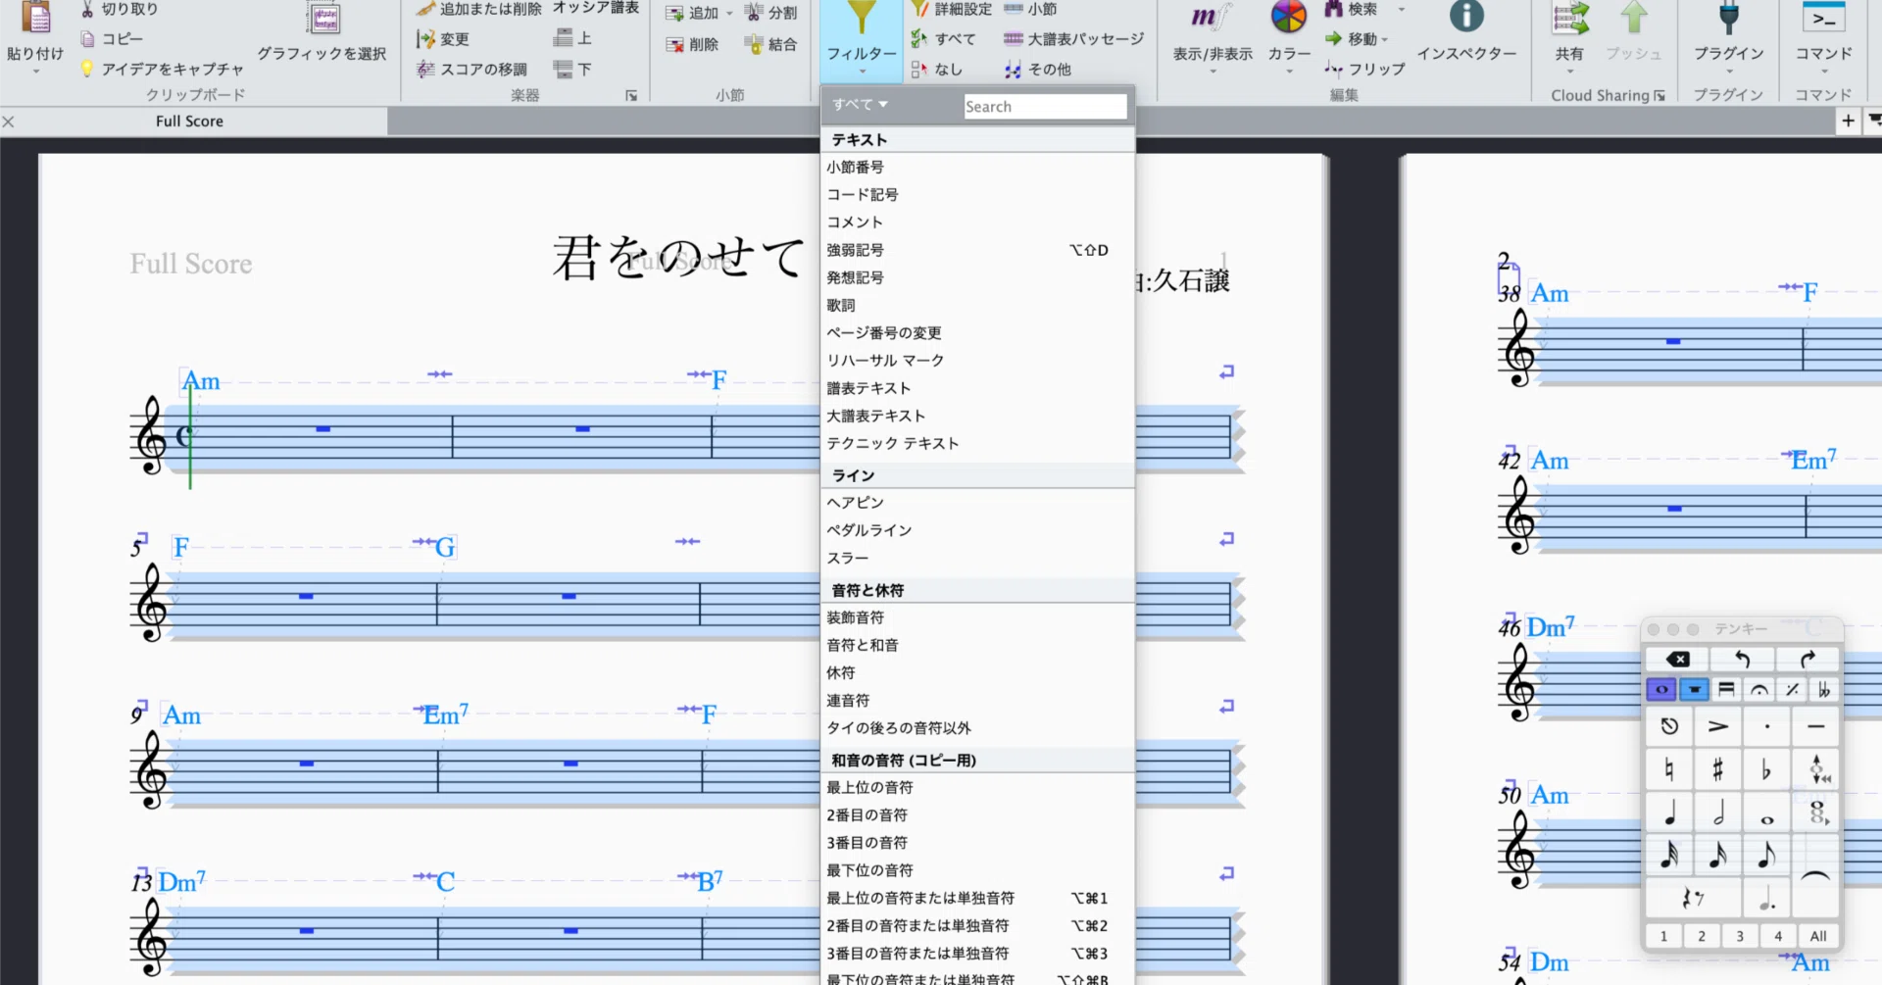Select the sharp accidental on keypad
Screen dimensions: 1882x985
[1717, 769]
